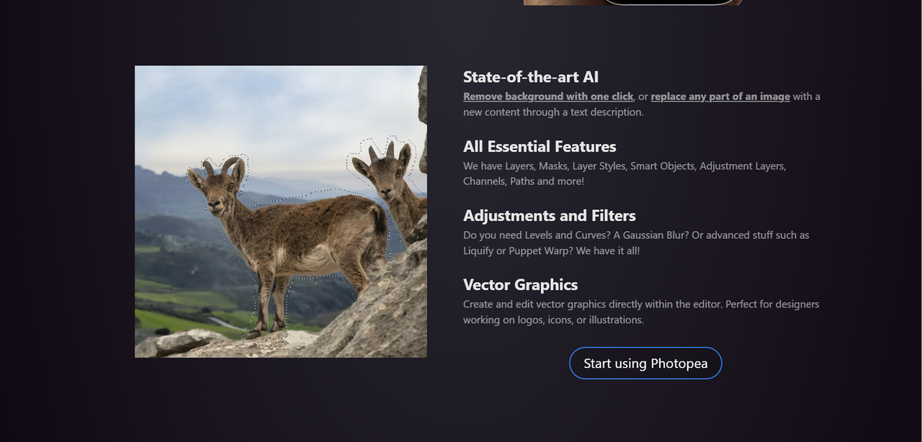This screenshot has width=922, height=442.
Task: Click text 'Do you need Levels and Curves?'
Action: (537, 235)
